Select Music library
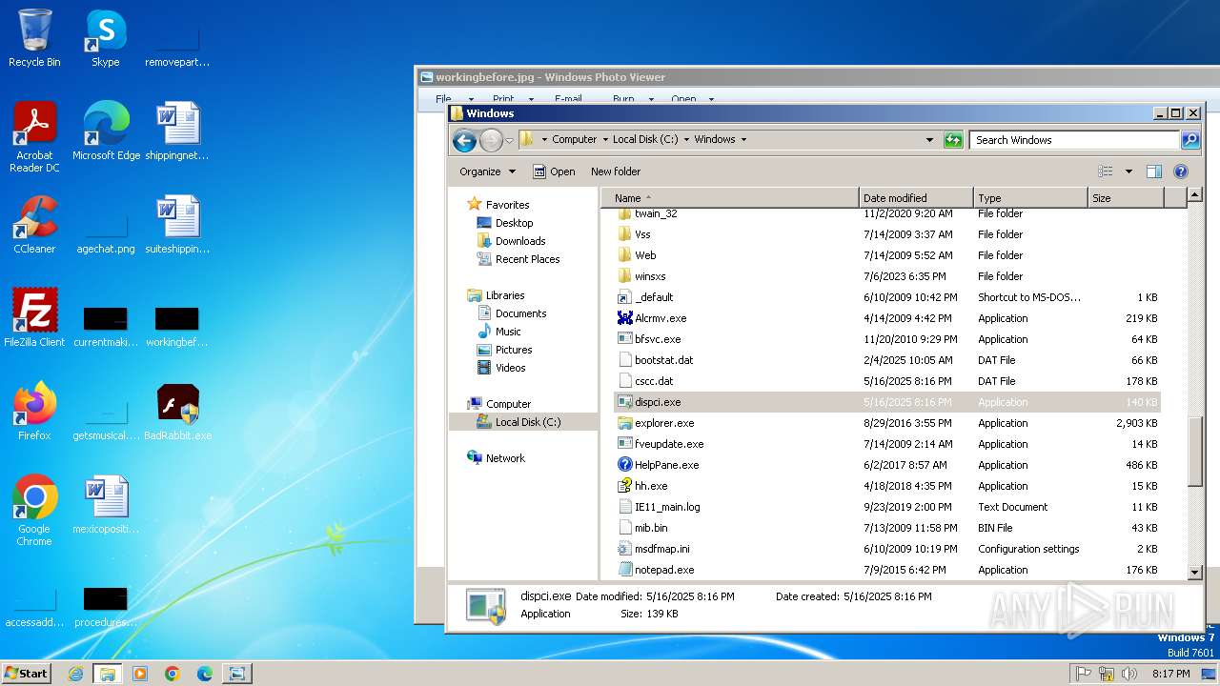 point(508,332)
